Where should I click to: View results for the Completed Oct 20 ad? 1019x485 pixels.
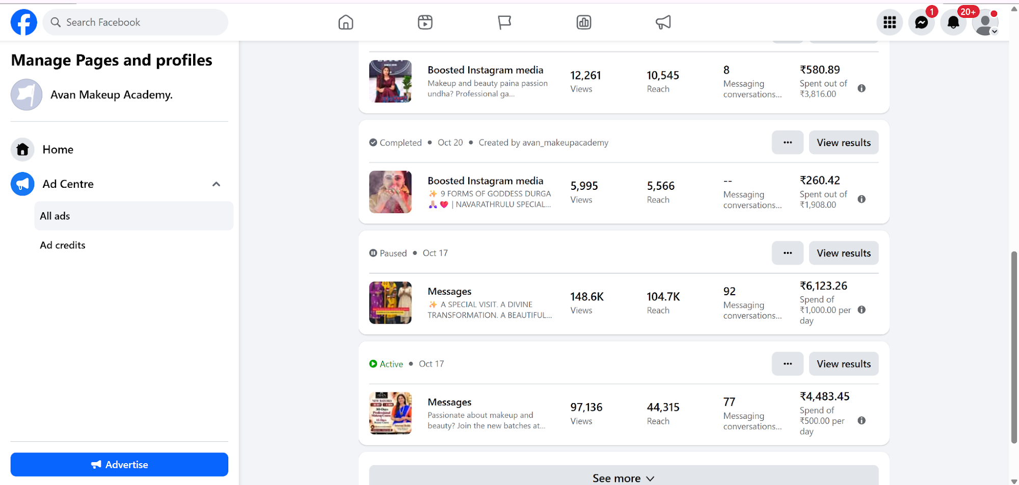(844, 142)
